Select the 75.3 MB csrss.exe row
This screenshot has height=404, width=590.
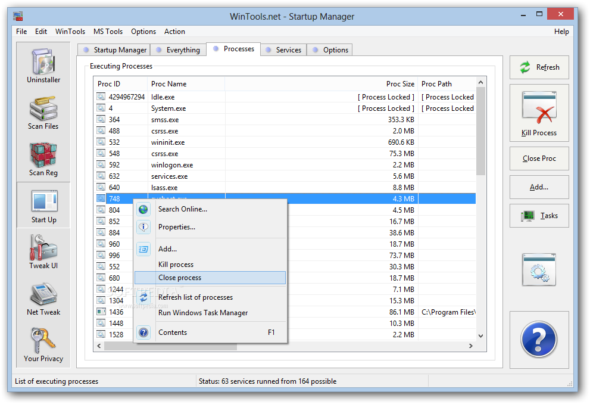click(285, 154)
